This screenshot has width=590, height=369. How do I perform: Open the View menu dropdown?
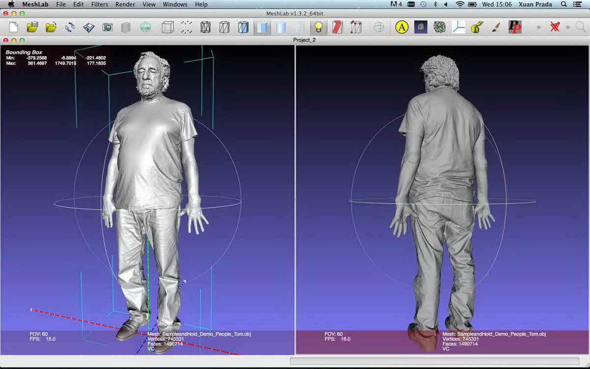click(149, 4)
